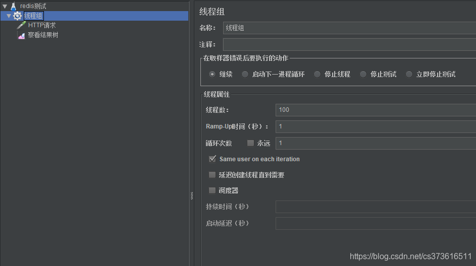This screenshot has height=266, width=476.
Task: Click the 察看结果树 listener icon
Action: click(21, 36)
